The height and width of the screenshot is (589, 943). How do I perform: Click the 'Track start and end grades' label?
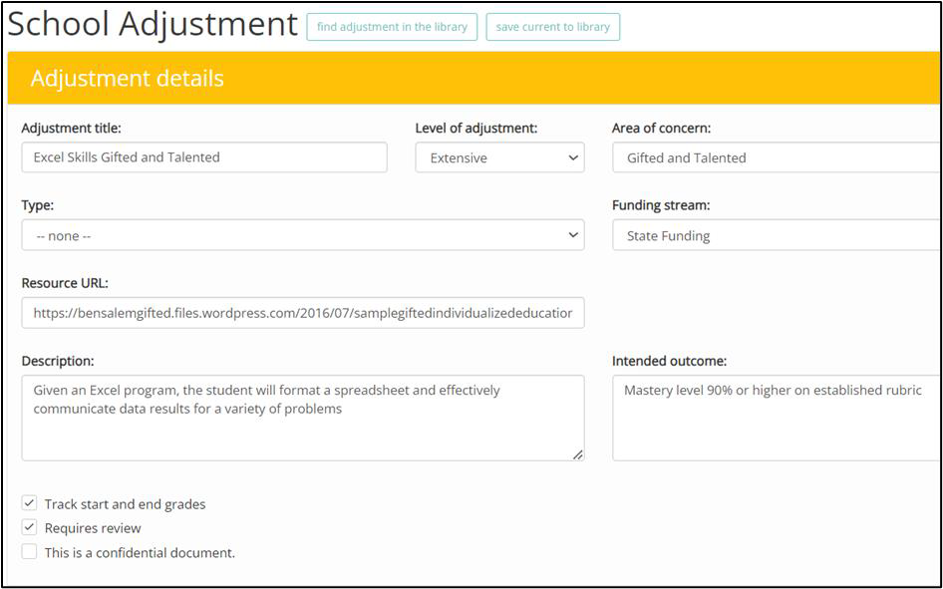(x=125, y=504)
